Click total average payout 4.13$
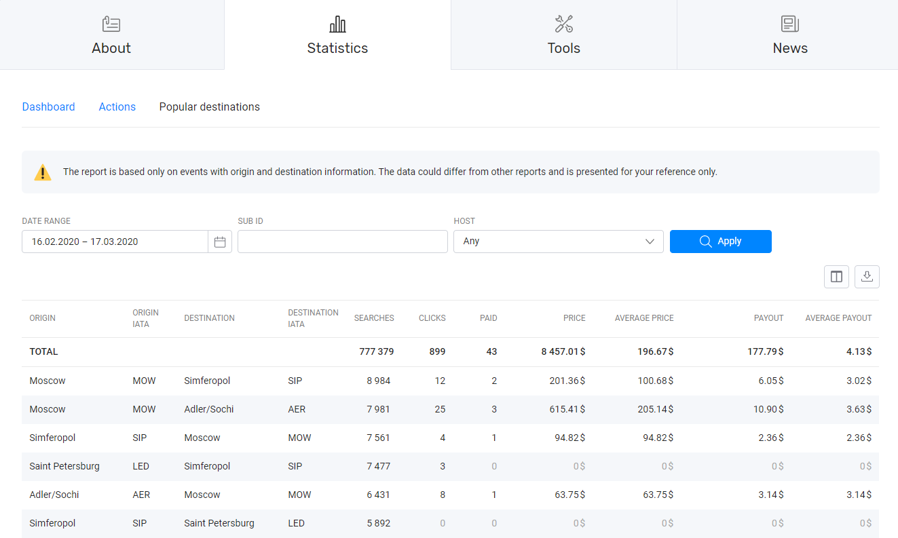898x538 pixels. tap(859, 352)
